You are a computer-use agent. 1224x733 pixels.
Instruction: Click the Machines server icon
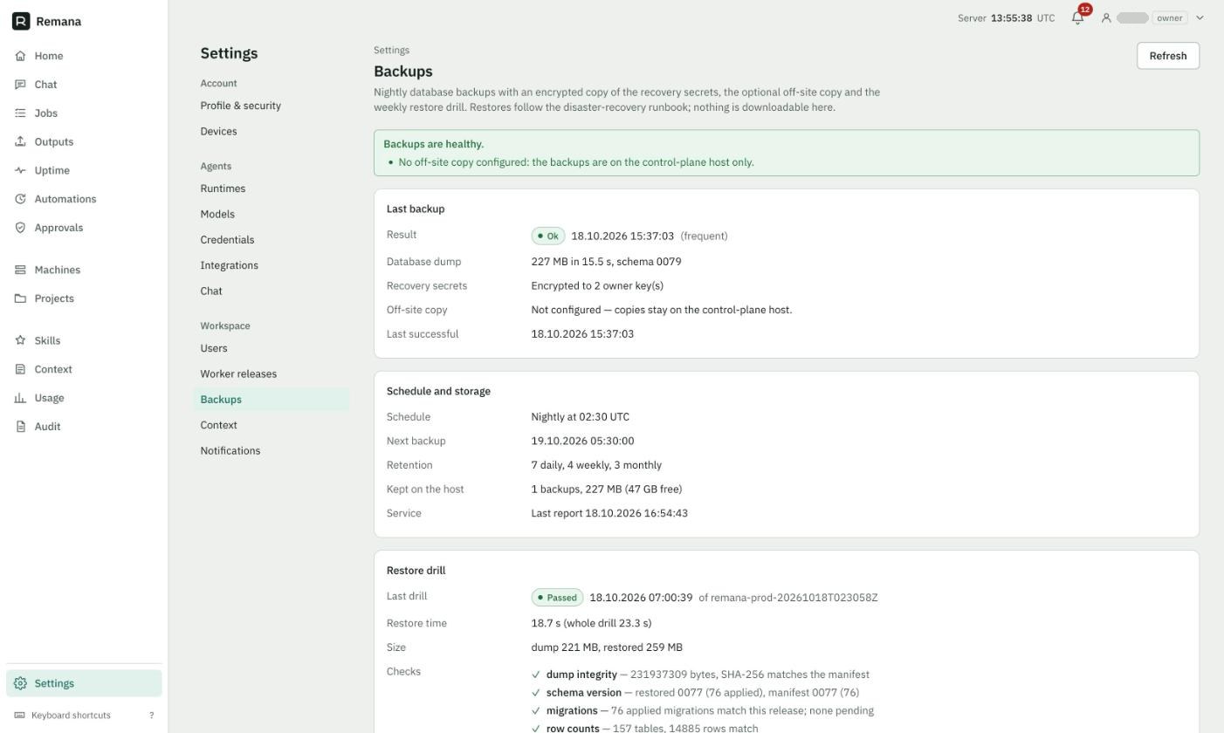pyautogui.click(x=20, y=270)
